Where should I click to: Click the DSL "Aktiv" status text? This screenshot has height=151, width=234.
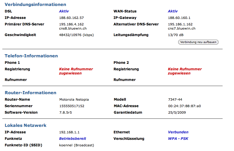point(64,11)
